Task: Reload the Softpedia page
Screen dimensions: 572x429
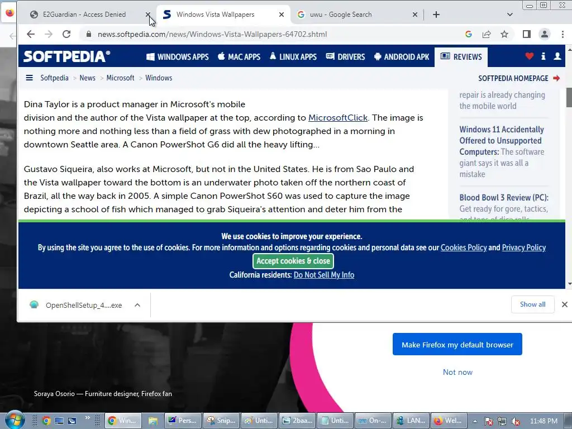Action: click(x=66, y=34)
